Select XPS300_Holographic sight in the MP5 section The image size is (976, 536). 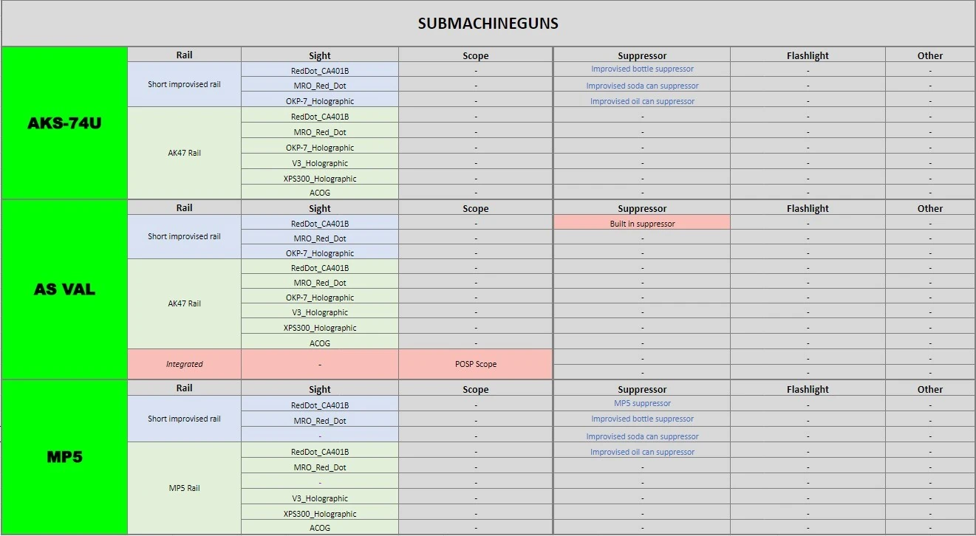click(319, 514)
